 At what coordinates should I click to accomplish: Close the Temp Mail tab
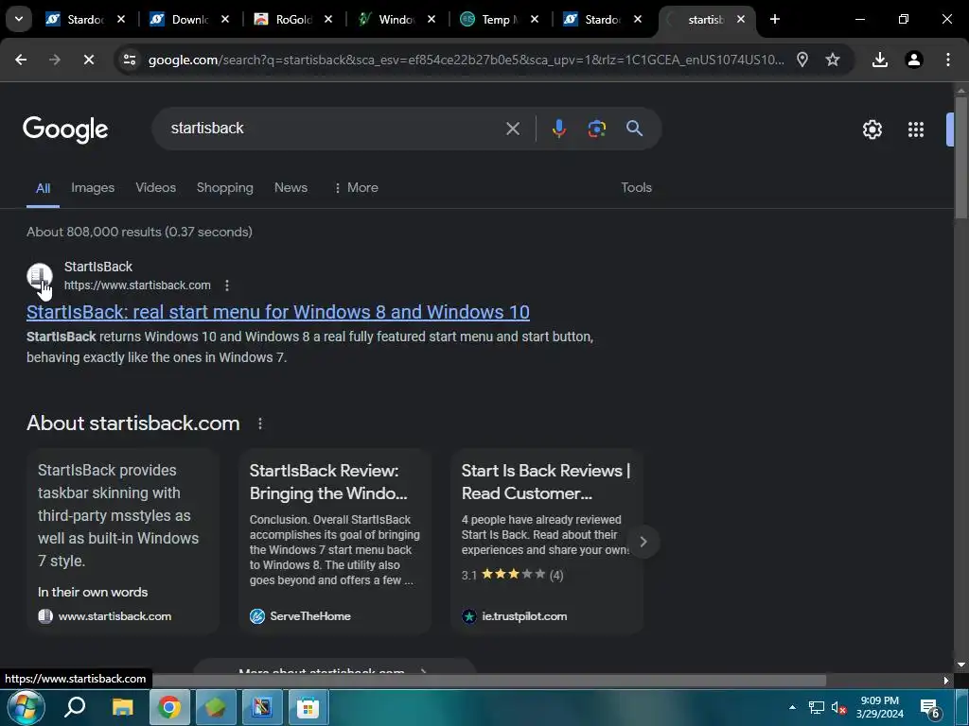point(535,19)
